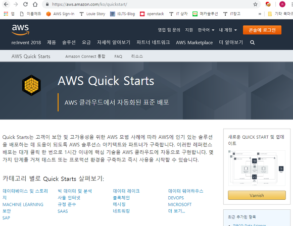Open the 블록체인 category link
Image resolution: width=293 pixels, height=226 pixels.
pyautogui.click(x=121, y=198)
